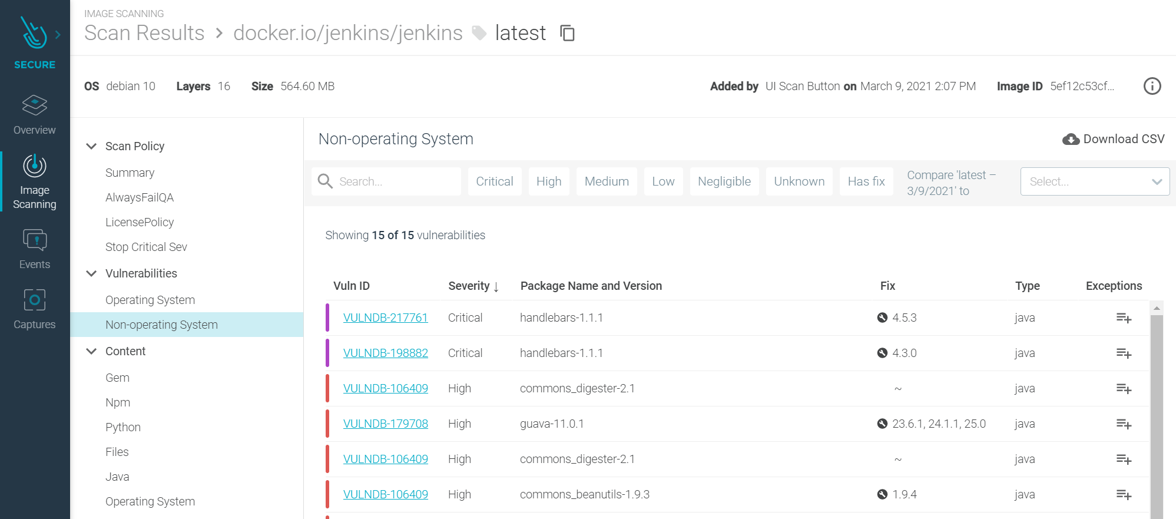The height and width of the screenshot is (519, 1176).
Task: Copy the image name with the copy icon
Action: click(x=567, y=33)
